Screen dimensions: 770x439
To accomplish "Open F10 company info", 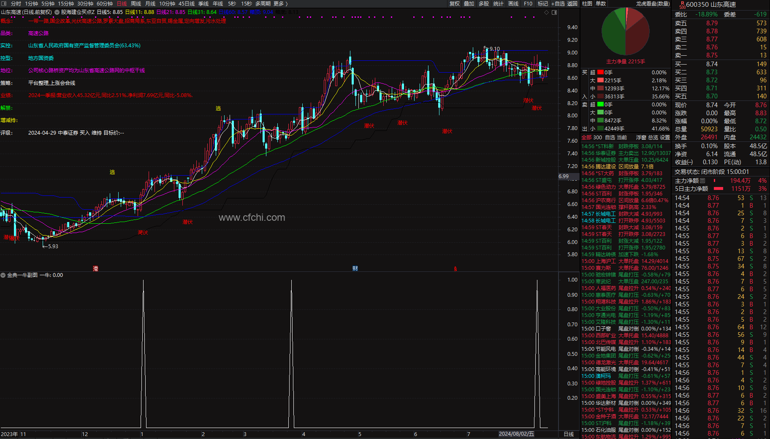I will point(528,4).
